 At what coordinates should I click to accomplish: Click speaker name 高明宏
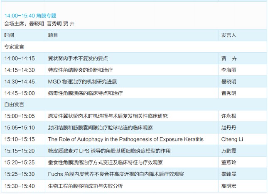(x=229, y=186)
